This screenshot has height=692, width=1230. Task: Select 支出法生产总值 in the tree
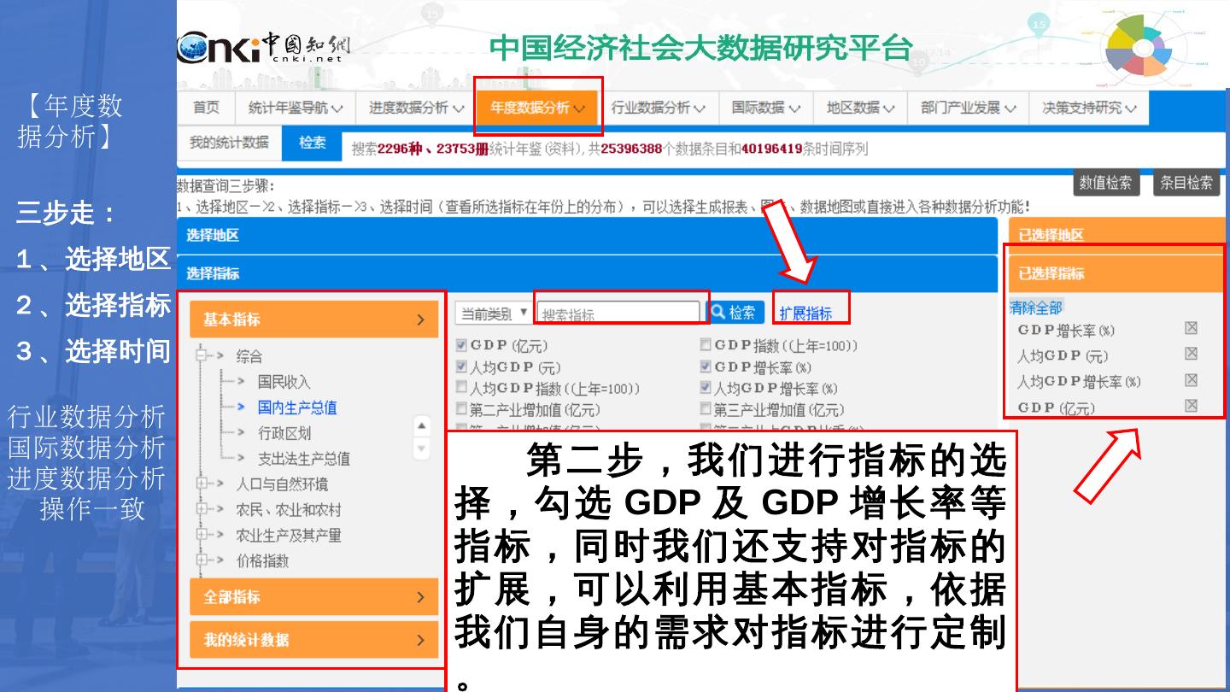point(303,459)
